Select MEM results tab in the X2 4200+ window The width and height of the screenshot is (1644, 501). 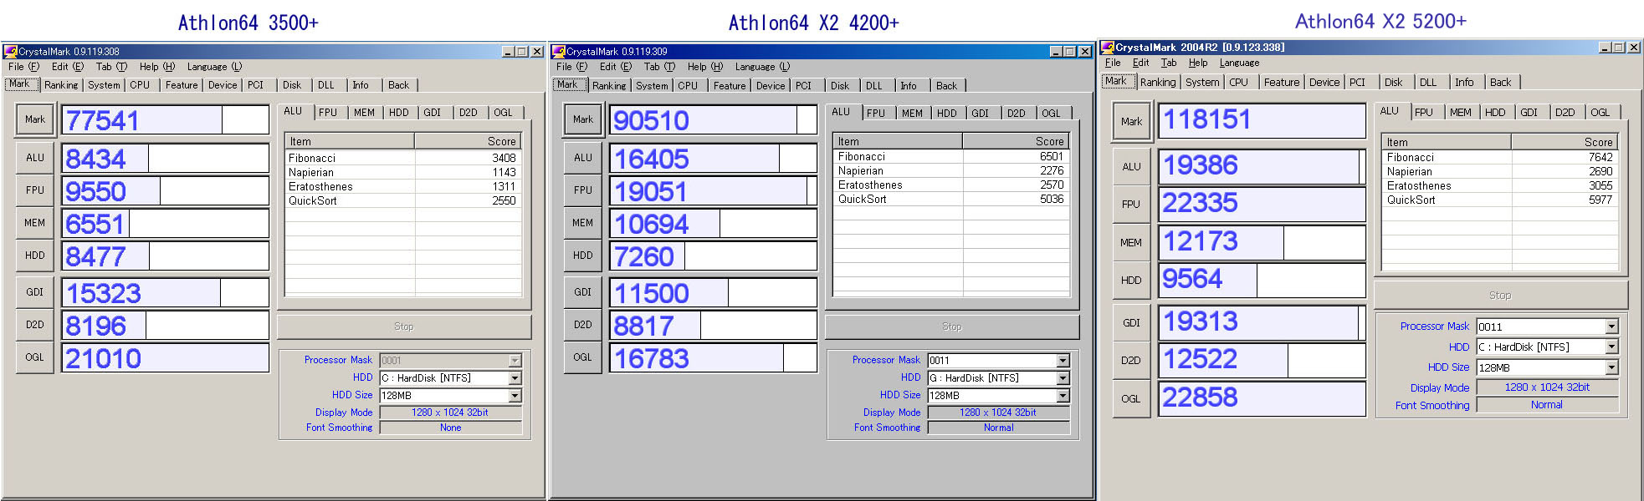coord(913,114)
